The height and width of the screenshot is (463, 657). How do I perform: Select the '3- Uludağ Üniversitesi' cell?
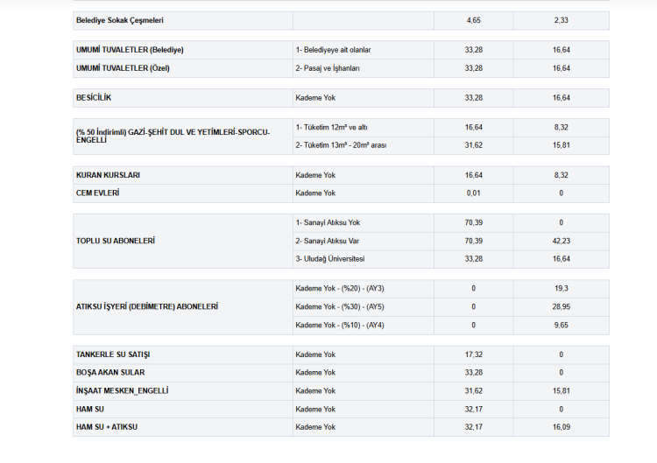pos(330,259)
